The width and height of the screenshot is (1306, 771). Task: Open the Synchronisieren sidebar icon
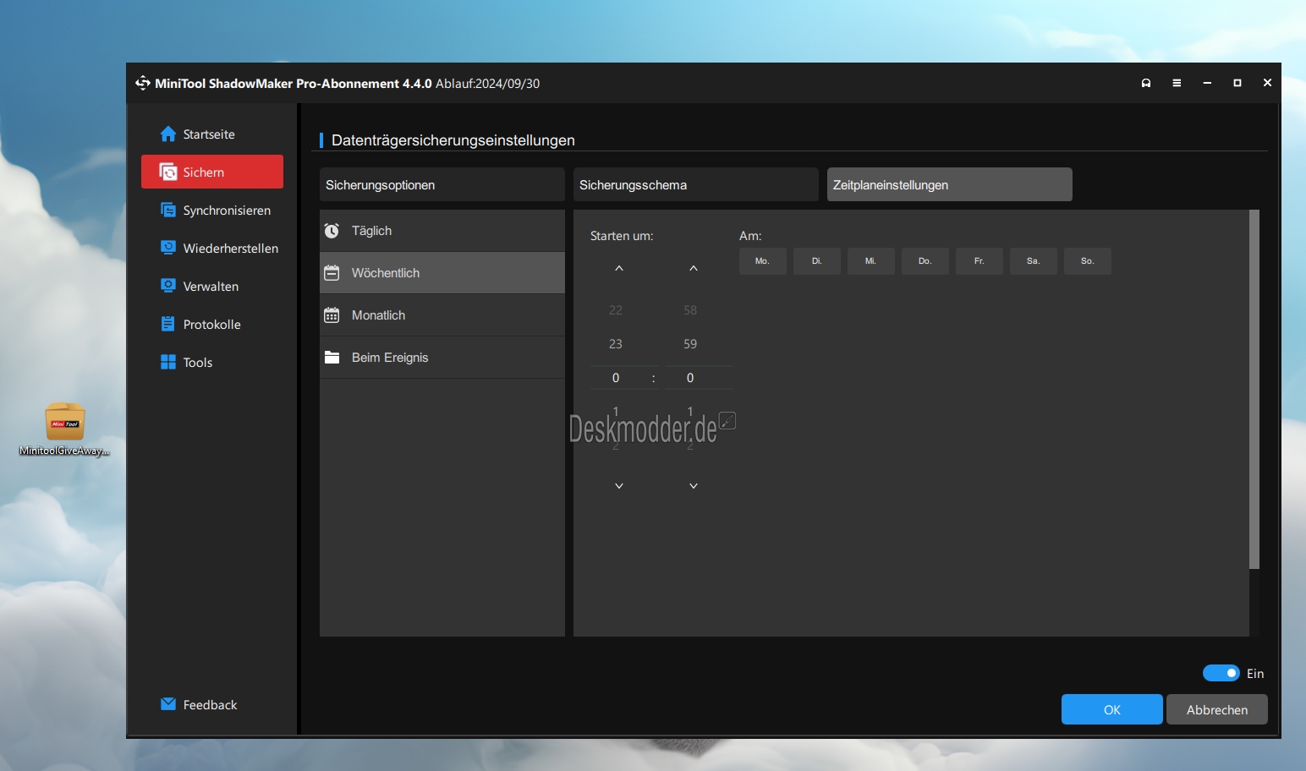coord(168,210)
